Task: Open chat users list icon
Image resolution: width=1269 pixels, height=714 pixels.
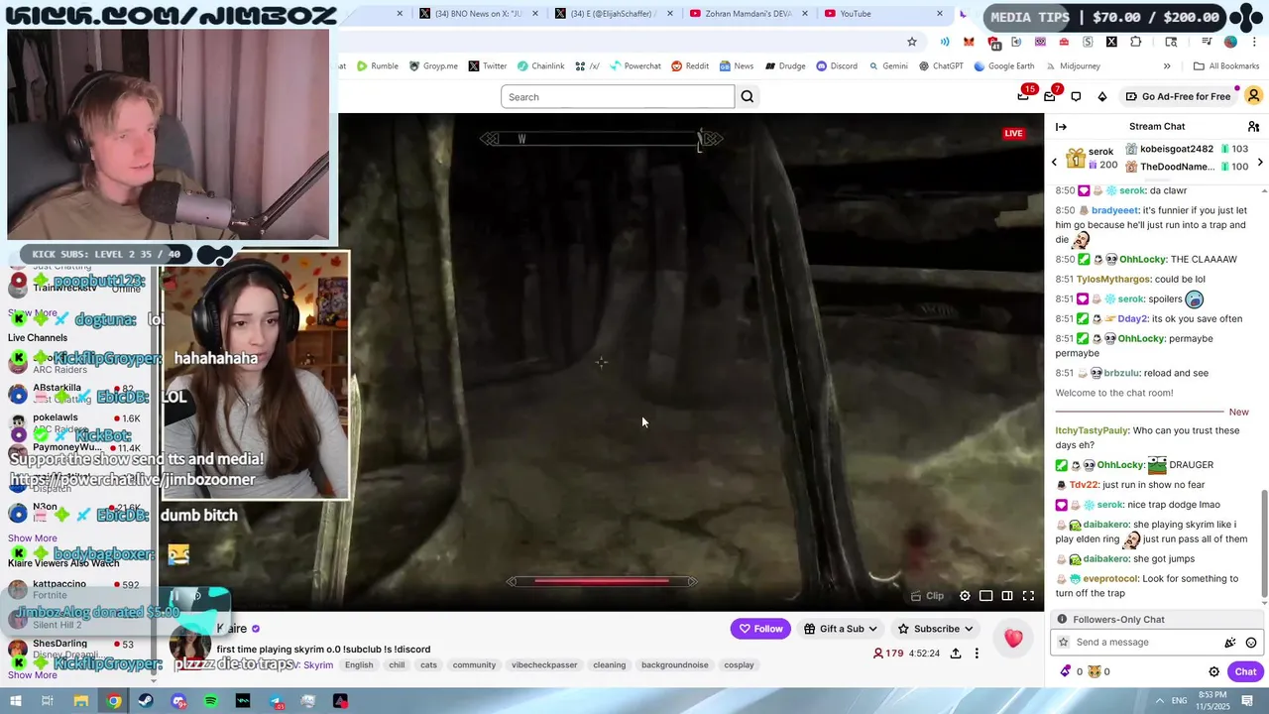Action: point(1253,127)
